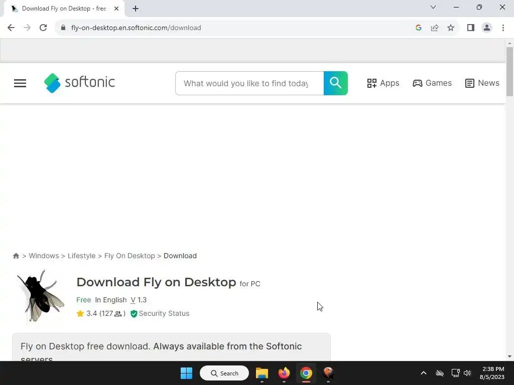
Task: Open the Apps section
Action: [x=383, y=83]
